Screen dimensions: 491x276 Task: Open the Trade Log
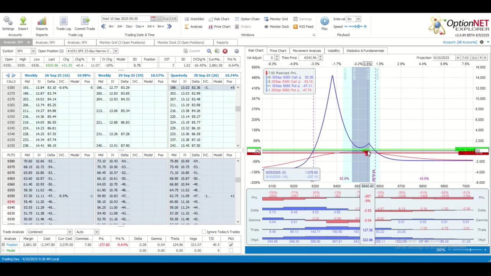(63, 23)
